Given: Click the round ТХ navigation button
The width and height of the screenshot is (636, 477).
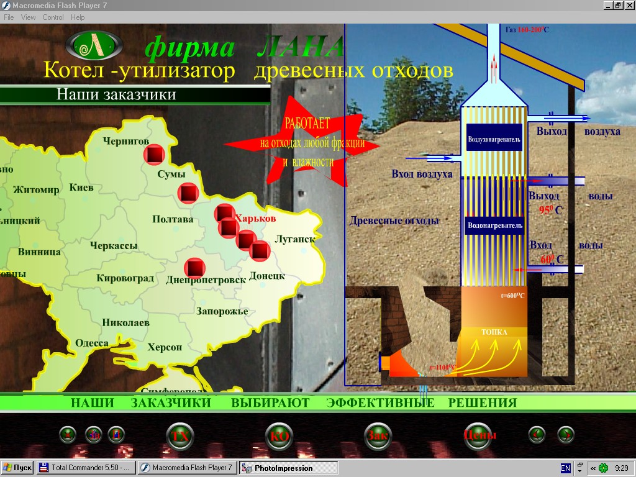Looking at the screenshot, I should (x=180, y=435).
